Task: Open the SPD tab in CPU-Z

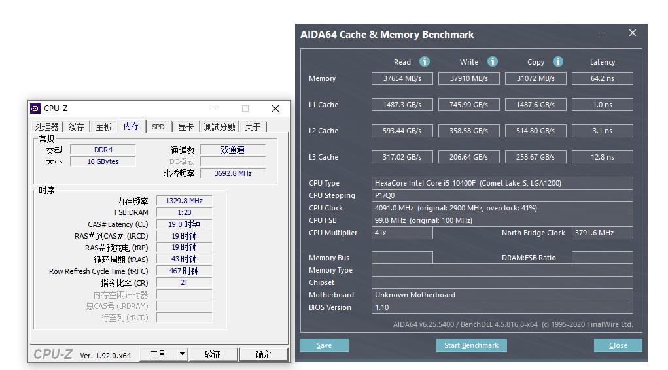Action: [x=158, y=127]
